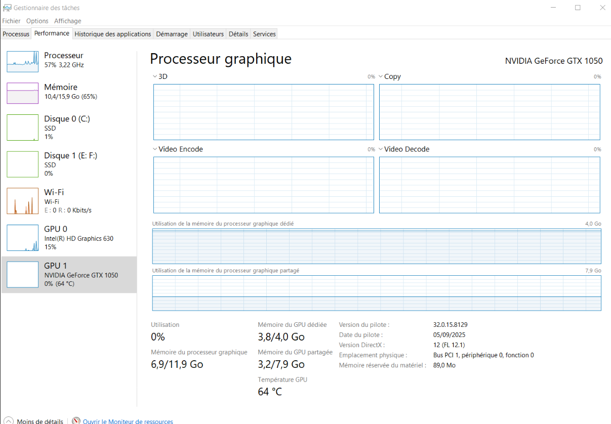Viewport: 611px width, 424px height.
Task: Click the dedicated GPU memory usage graph
Action: coord(377,246)
